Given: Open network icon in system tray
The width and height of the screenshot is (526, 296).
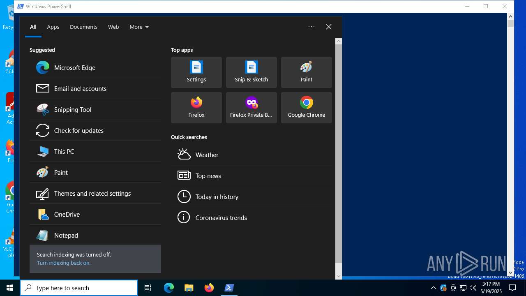Looking at the screenshot, I should click(463, 288).
